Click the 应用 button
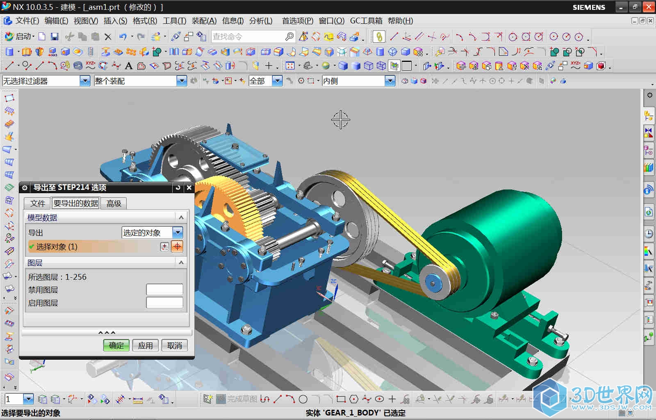The image size is (656, 420). tap(145, 345)
